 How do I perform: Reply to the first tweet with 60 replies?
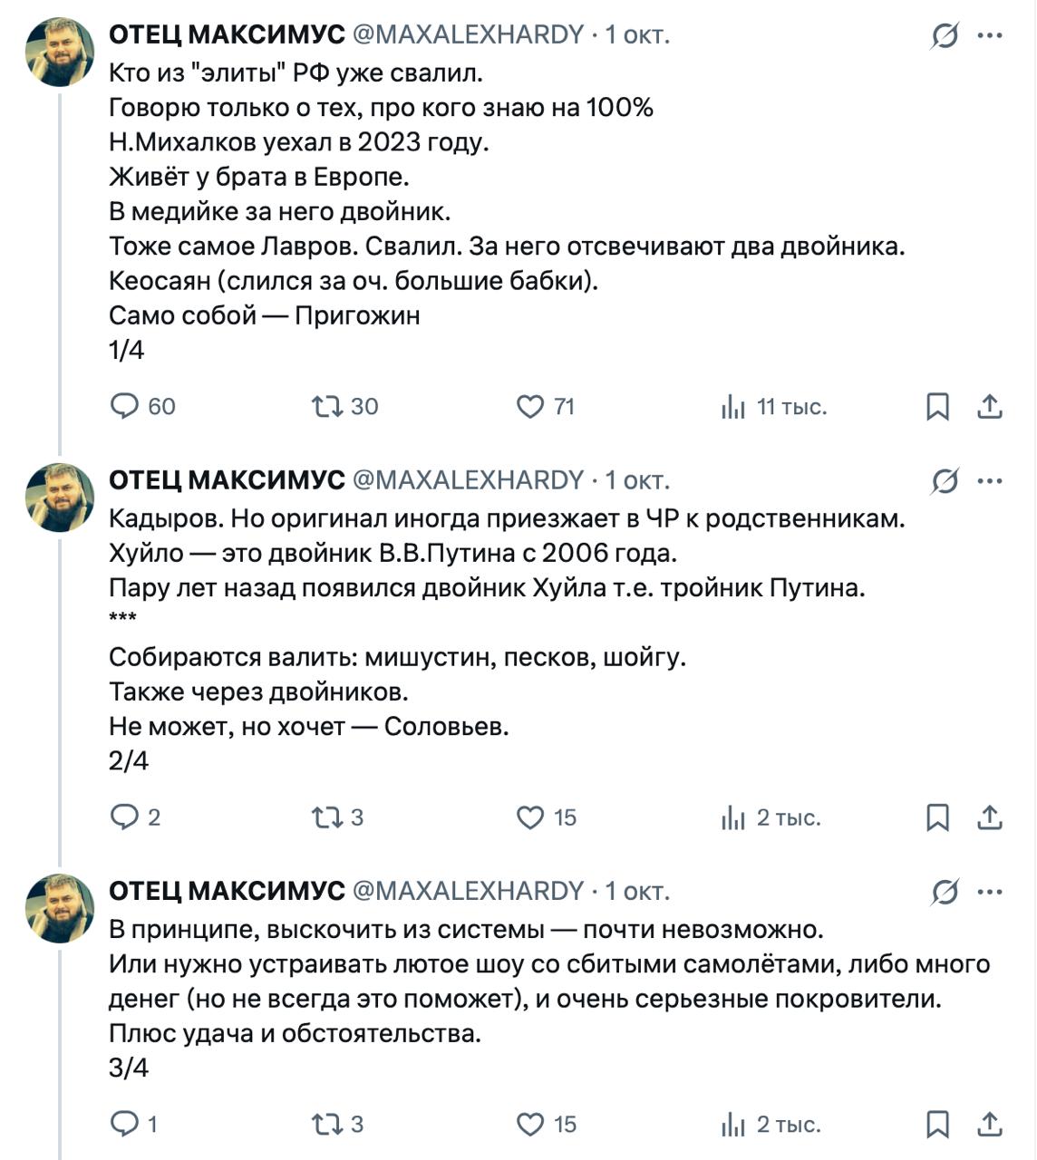tap(124, 406)
